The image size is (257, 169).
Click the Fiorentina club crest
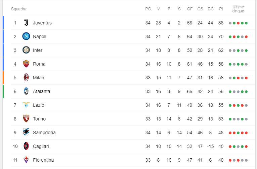(26, 160)
